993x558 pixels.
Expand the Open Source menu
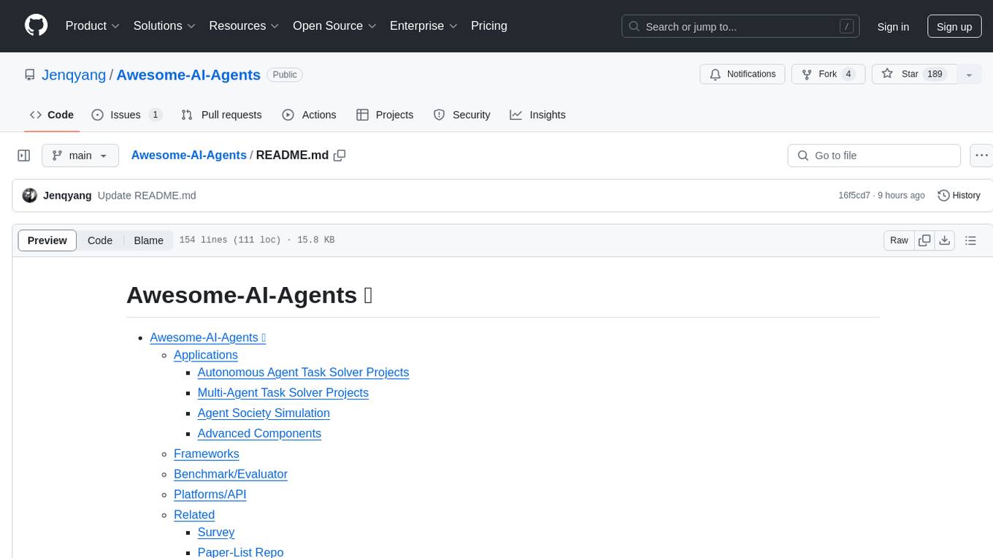pos(334,26)
